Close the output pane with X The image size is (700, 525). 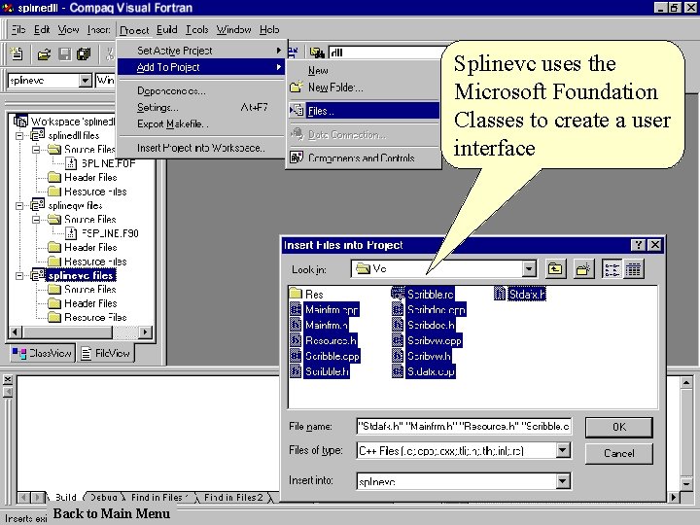8,379
